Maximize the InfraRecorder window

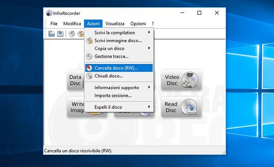(199, 13)
